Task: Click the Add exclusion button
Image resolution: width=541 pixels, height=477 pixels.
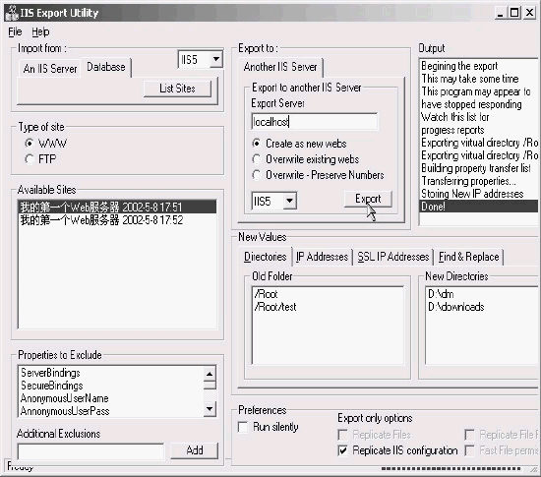Action: click(x=195, y=450)
